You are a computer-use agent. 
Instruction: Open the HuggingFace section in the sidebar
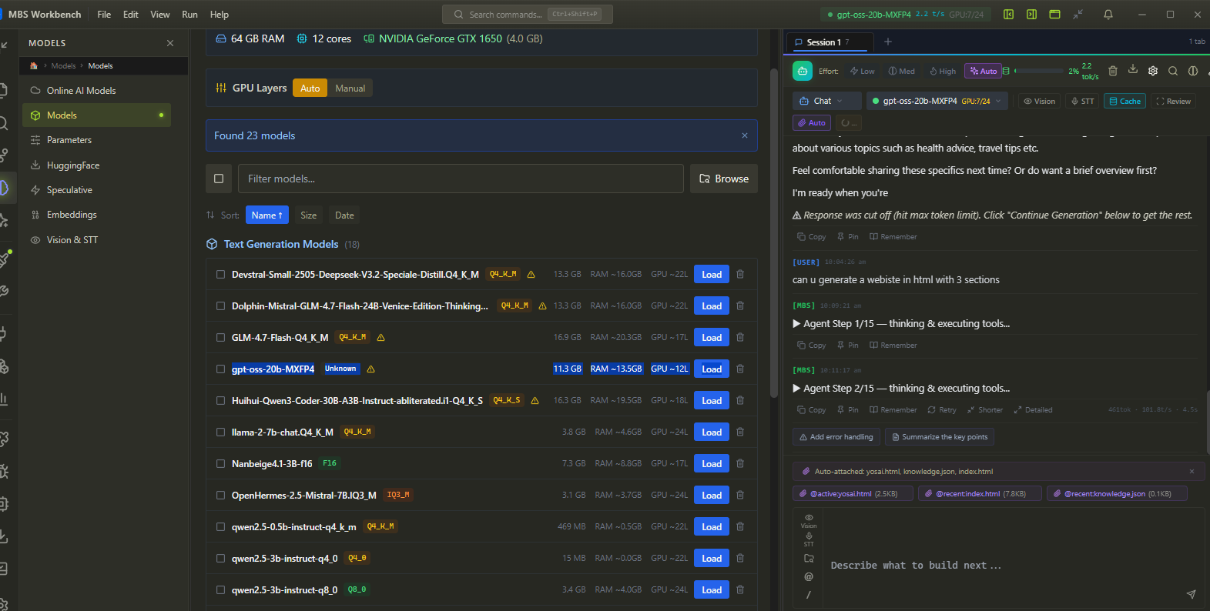73,165
